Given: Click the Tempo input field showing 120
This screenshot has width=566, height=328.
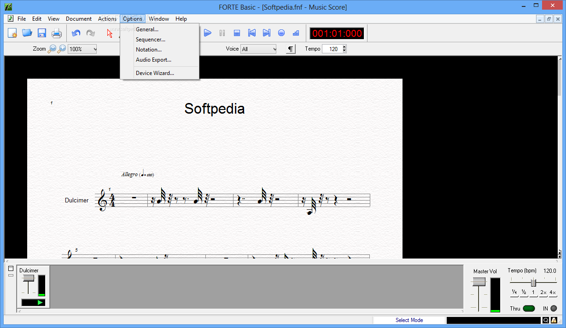Looking at the screenshot, I should tap(332, 49).
